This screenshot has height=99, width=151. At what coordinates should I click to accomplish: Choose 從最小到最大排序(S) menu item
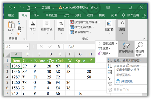pos(127,61)
